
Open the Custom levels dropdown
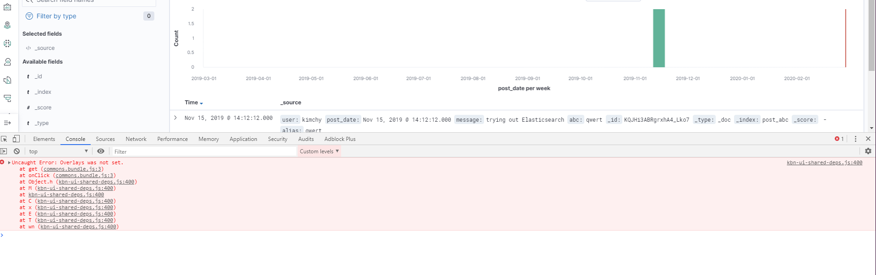pos(319,151)
